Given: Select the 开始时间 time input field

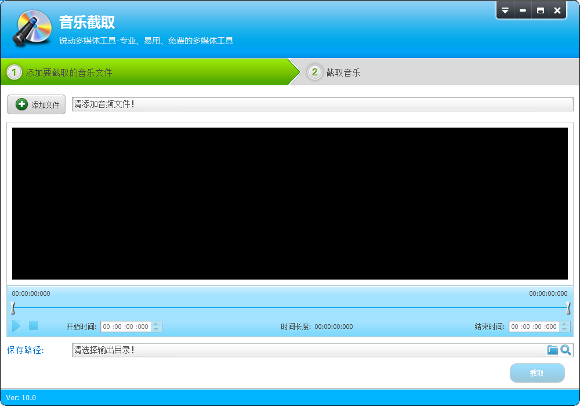Looking at the screenshot, I should [126, 327].
